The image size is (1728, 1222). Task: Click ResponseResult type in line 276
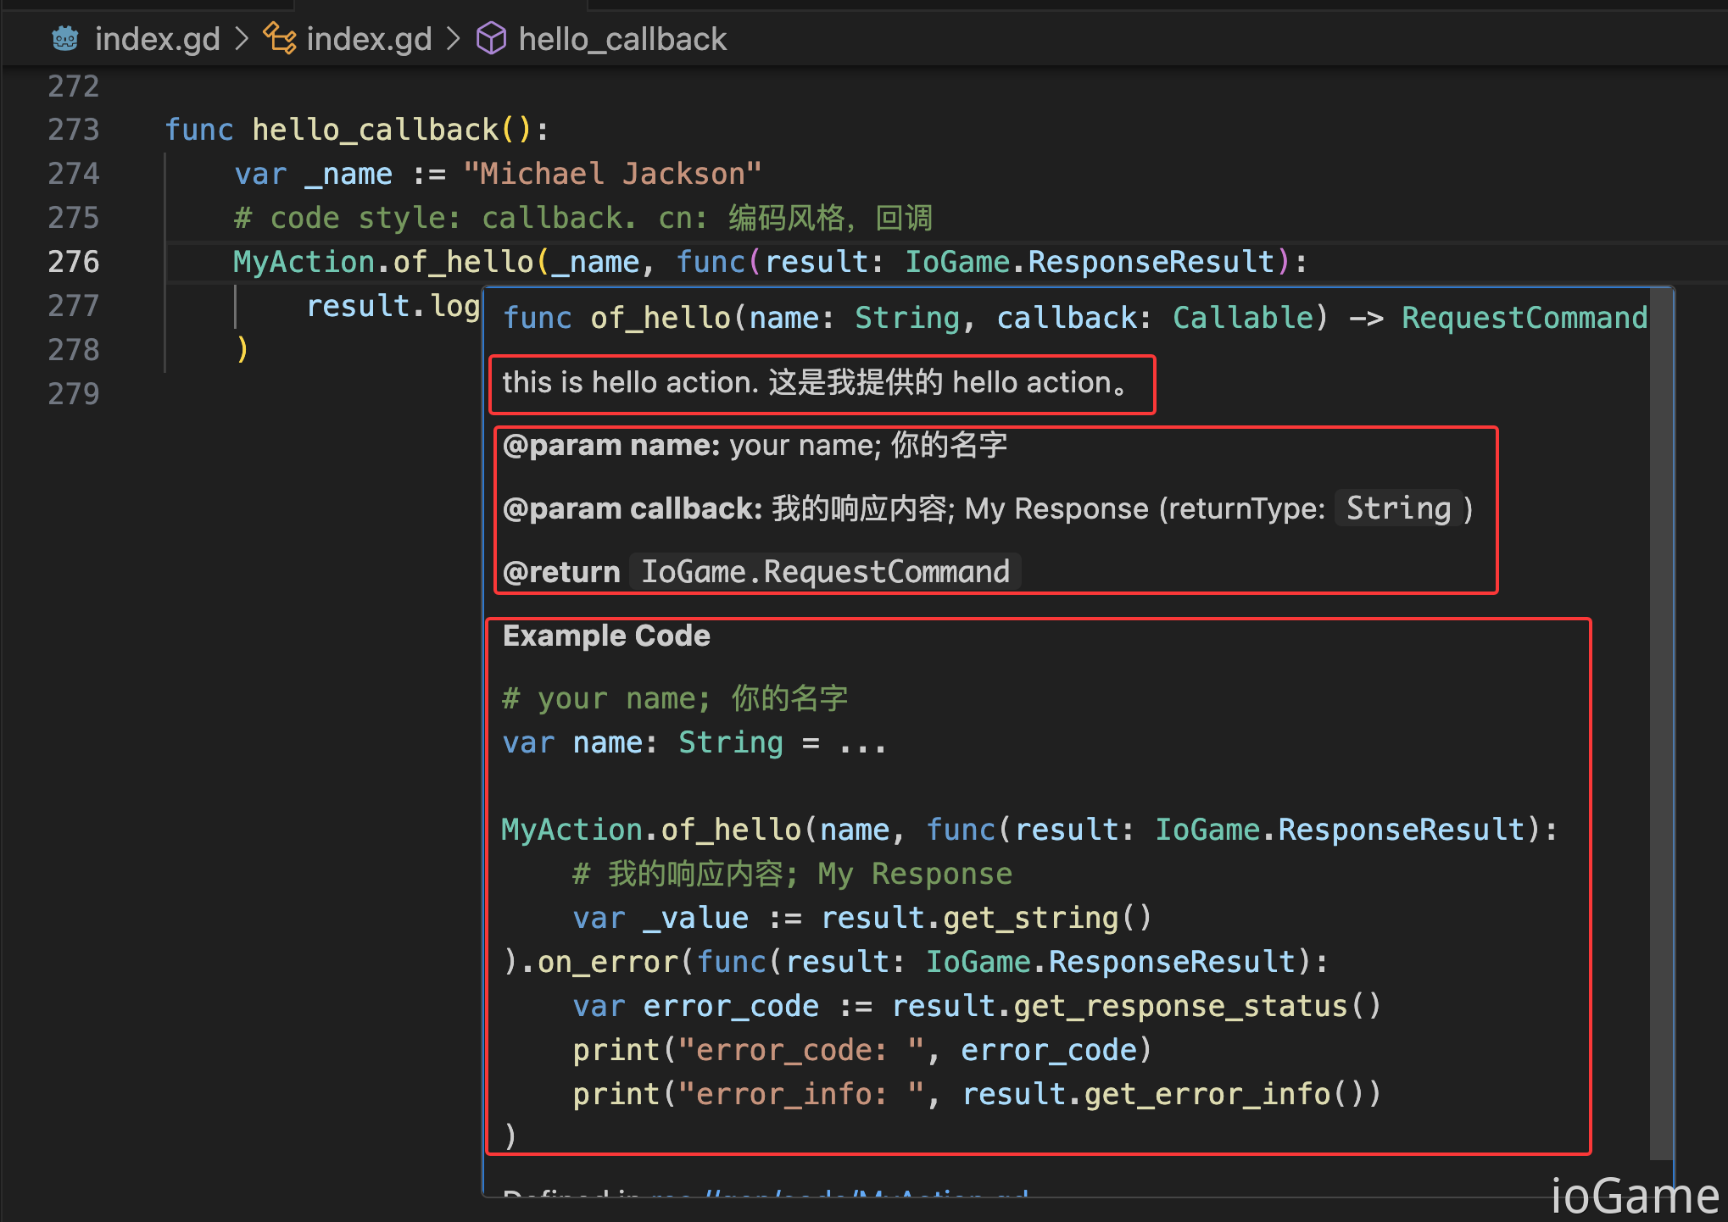1151,262
